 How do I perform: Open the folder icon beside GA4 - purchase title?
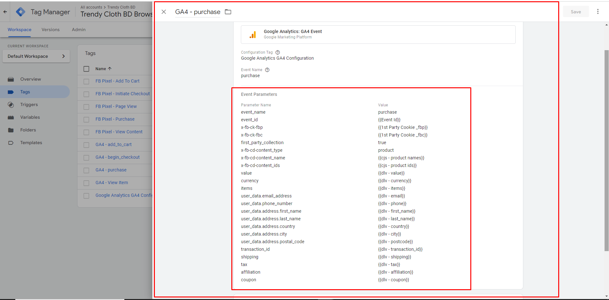228,11
